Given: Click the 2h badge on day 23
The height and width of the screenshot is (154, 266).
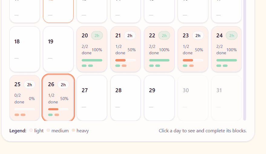Looking at the screenshot, I should point(198,36).
